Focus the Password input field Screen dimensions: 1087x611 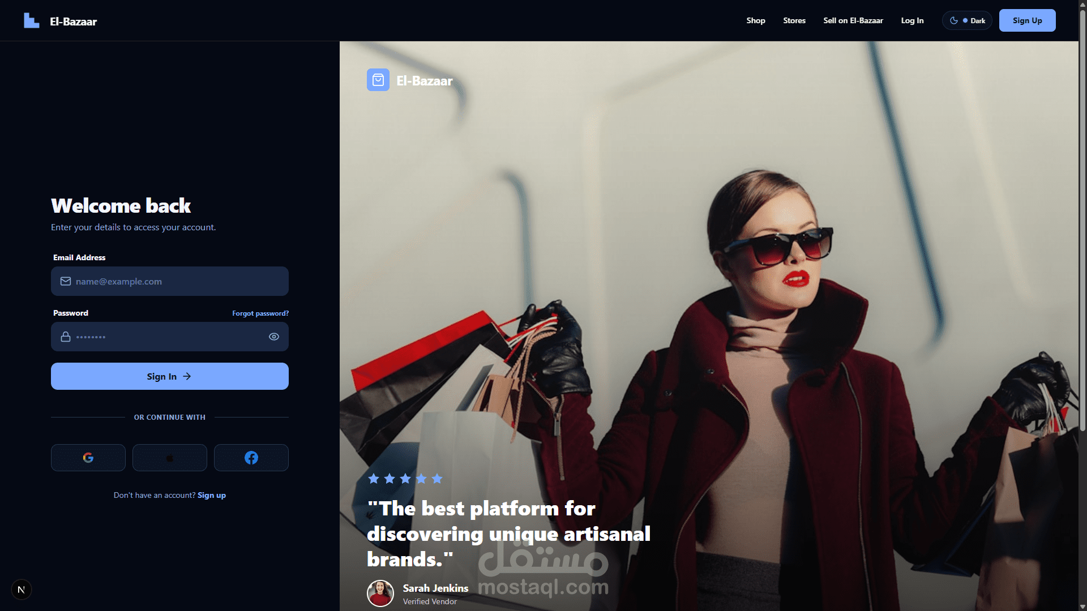pyautogui.click(x=170, y=337)
